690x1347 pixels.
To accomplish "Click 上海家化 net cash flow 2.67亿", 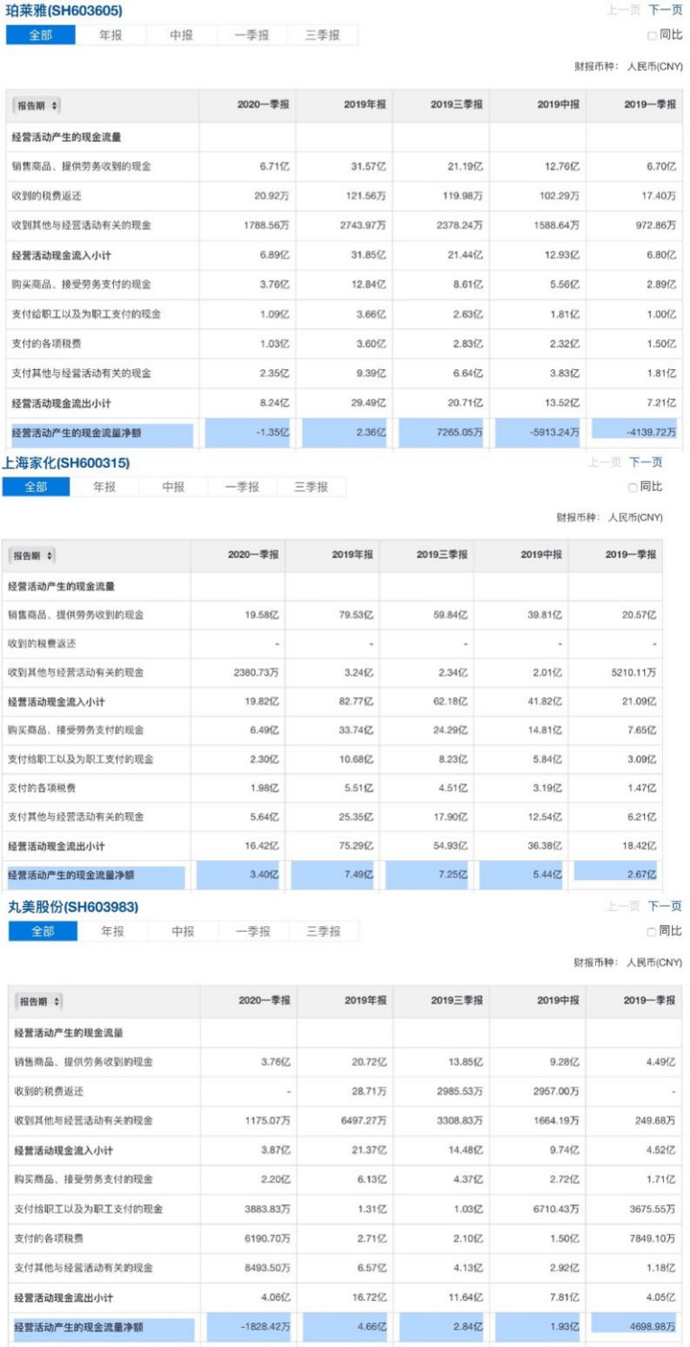I will click(x=641, y=875).
